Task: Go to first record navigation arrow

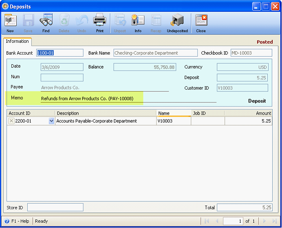Action: 207,221
